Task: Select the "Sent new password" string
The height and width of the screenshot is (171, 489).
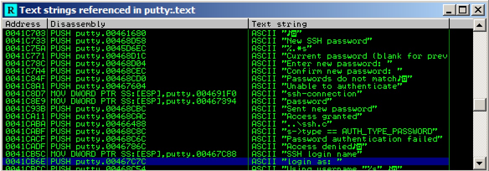Action: 329,109
